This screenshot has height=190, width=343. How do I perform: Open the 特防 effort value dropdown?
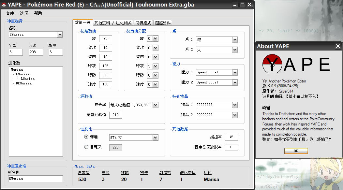click(x=155, y=75)
